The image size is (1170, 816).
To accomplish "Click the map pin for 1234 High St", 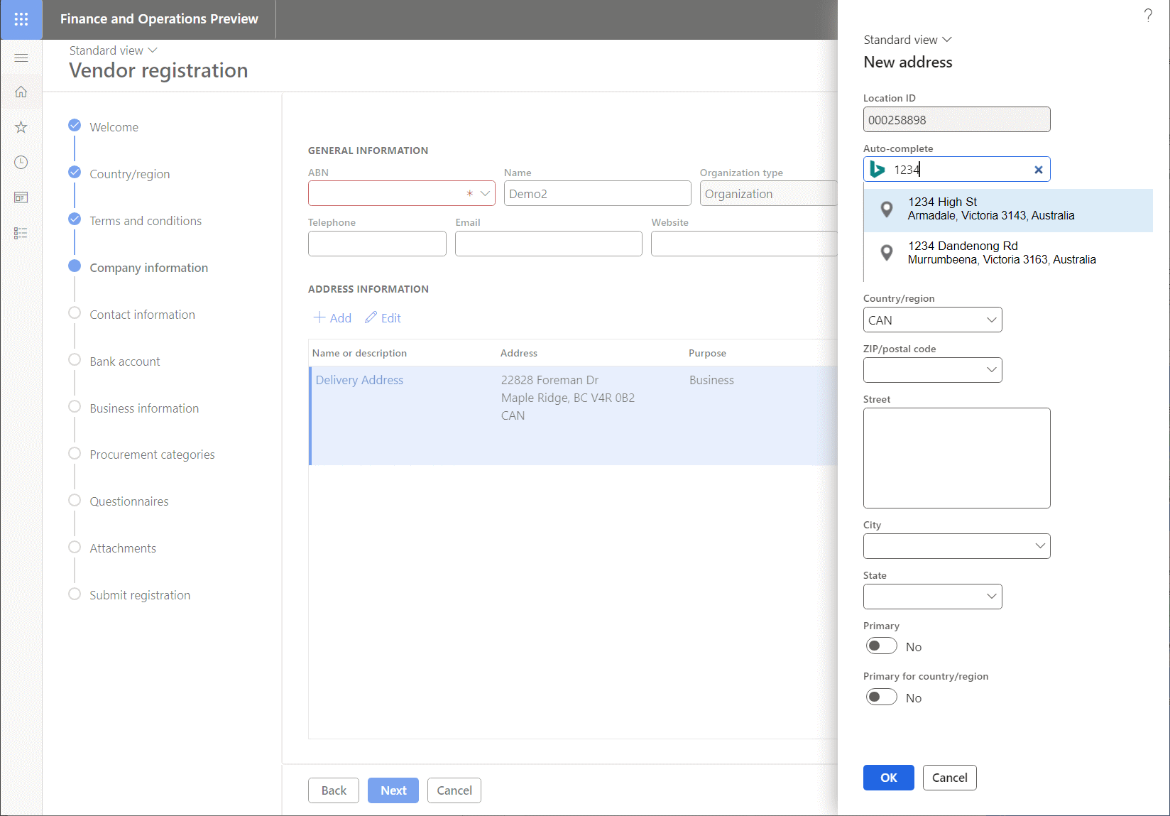I will pos(887,209).
